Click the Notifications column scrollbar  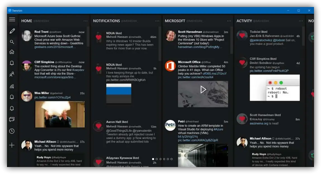point(160,44)
